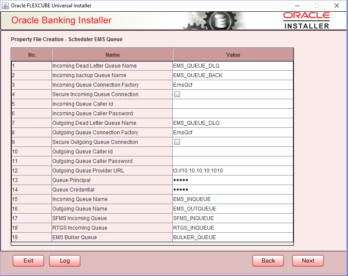Select the EMS_QUEUE_BACK value
Screen dimensions: 348x276
(x=233, y=75)
